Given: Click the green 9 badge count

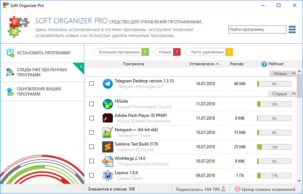Looking at the screenshot, I should (145, 52).
